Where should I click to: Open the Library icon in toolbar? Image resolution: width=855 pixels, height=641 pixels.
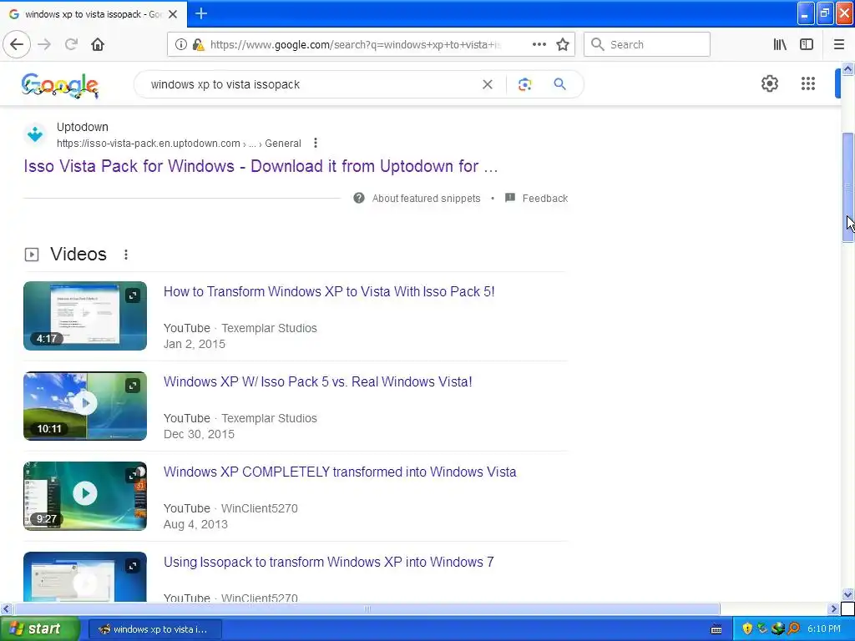tap(780, 45)
